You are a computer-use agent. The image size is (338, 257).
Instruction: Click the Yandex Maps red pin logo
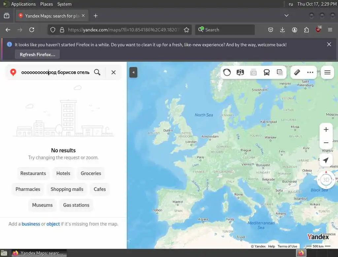[13, 72]
